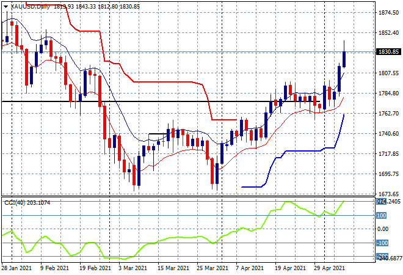Click the CCI -100 level label

coord(382,243)
